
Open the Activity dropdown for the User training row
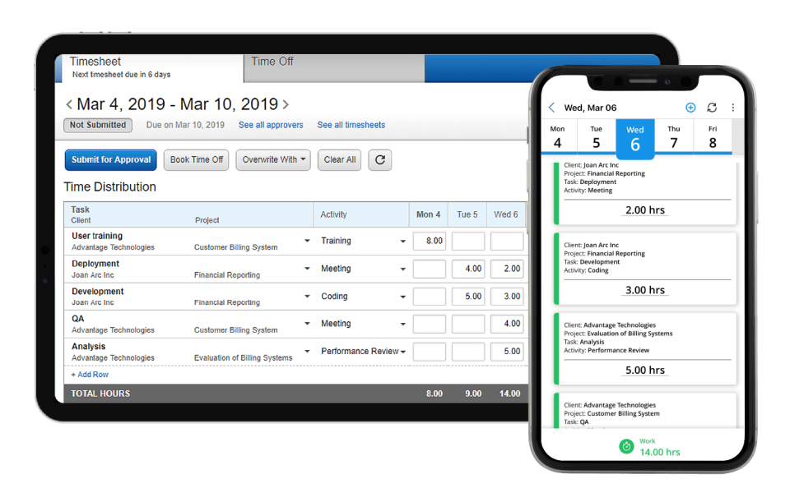click(x=403, y=241)
